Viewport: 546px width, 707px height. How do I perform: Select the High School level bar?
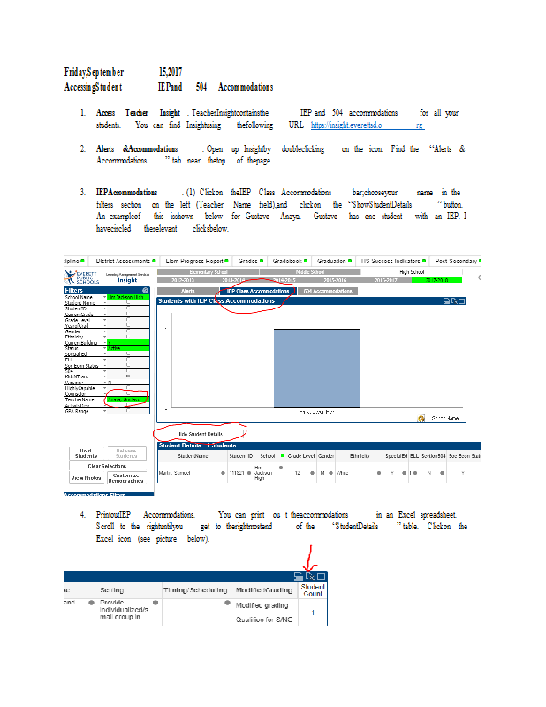[412, 272]
